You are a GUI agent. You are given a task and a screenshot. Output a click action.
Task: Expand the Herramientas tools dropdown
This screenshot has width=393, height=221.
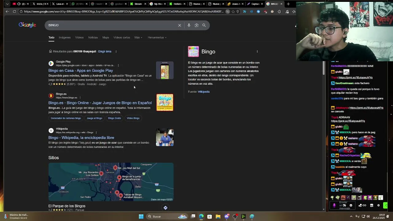pyautogui.click(x=157, y=37)
